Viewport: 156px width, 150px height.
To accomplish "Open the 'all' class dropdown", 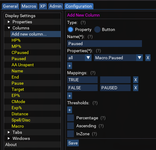I will coord(79,58).
